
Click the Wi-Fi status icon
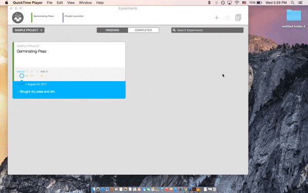237,3
